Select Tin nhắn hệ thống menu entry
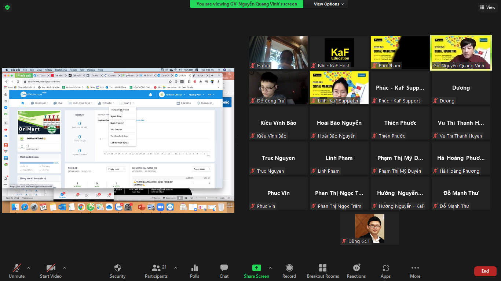Image resolution: width=501 pixels, height=281 pixels. pos(122,136)
